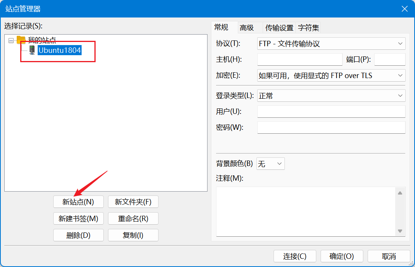Confirm with the 确定(O) button
415x267 pixels.
point(342,256)
